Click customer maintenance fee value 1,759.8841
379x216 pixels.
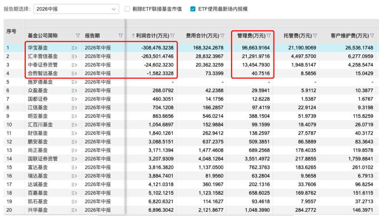pos(360,159)
